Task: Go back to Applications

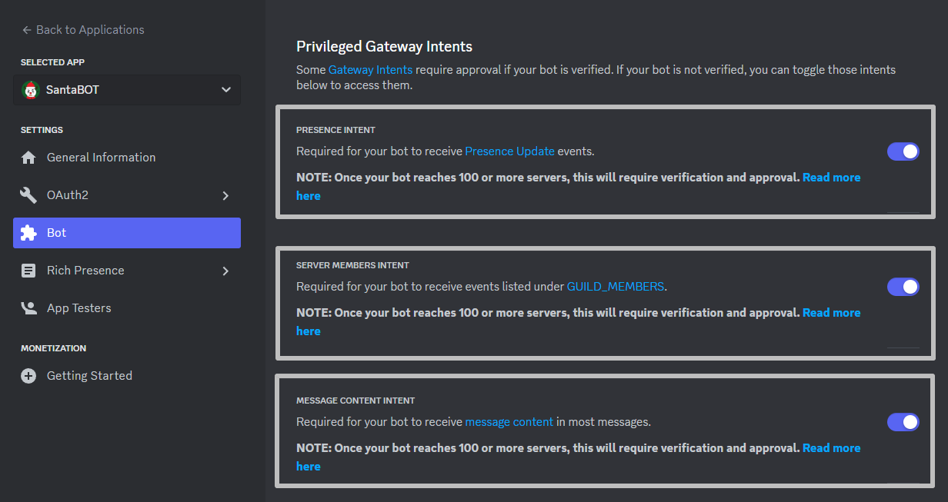Action: 83,30
